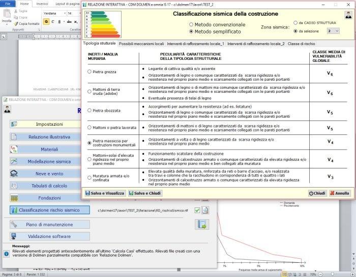
Task: Click the Copia formato paintbrush icon
Action: (16, 23)
